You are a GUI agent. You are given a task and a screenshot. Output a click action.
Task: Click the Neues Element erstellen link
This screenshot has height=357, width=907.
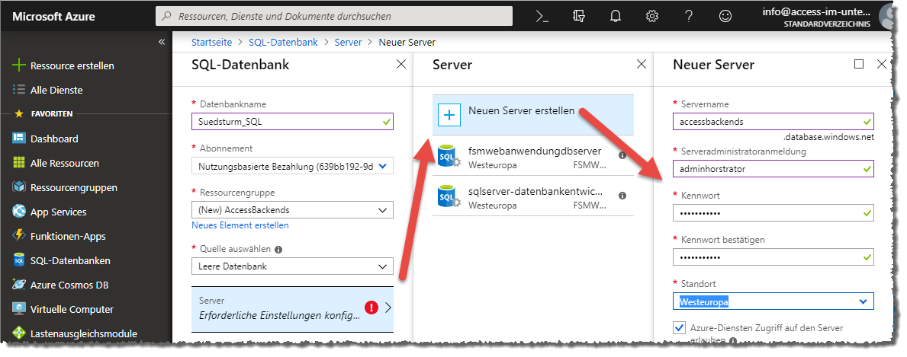(x=240, y=225)
